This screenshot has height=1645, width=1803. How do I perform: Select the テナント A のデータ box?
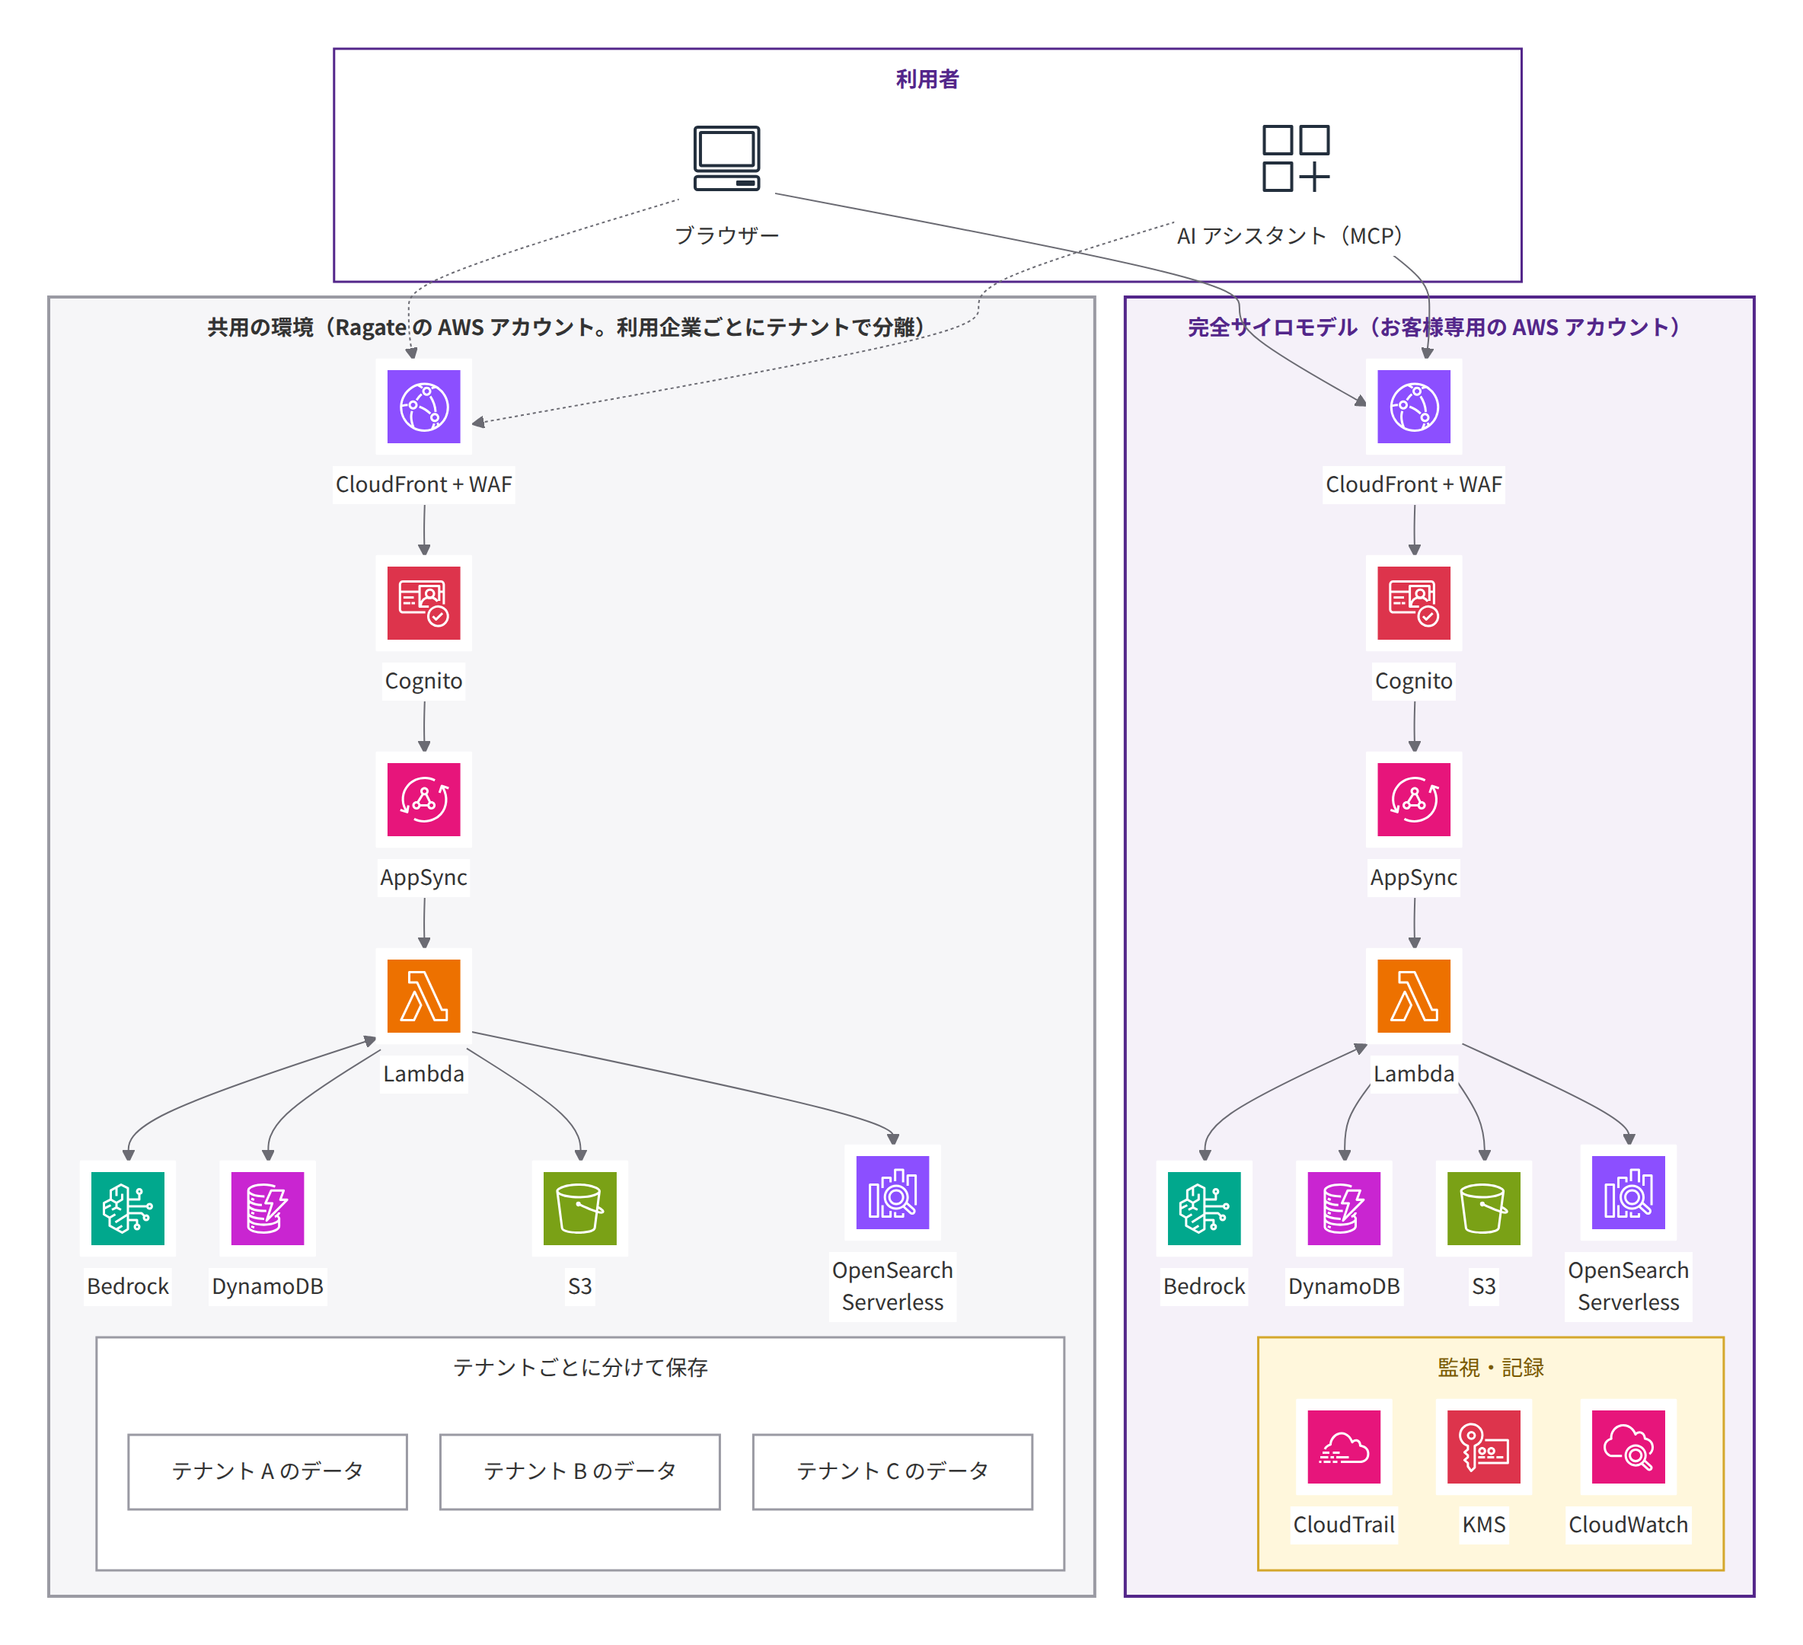click(267, 1472)
